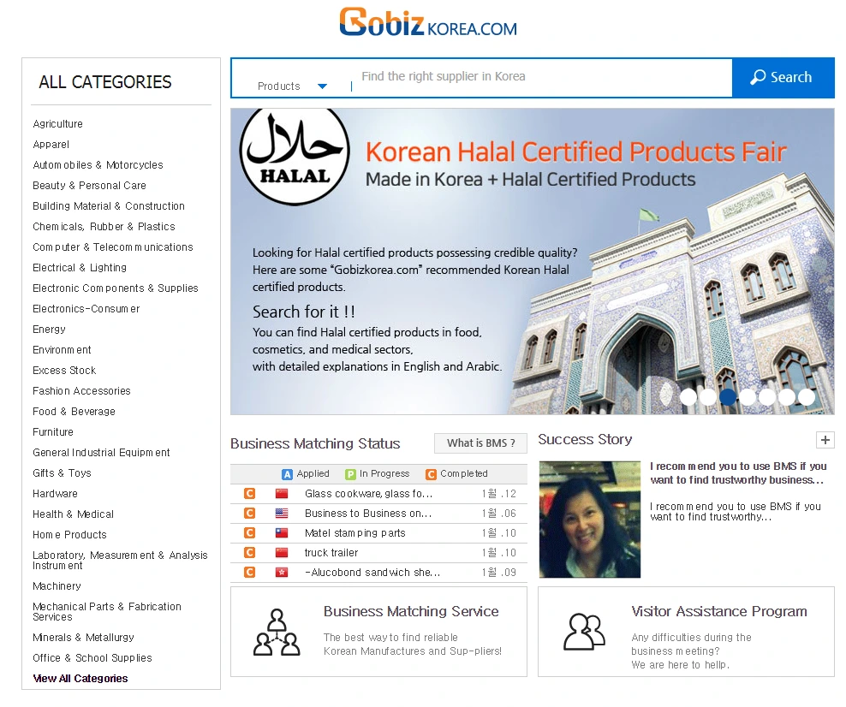The height and width of the screenshot is (707, 846).
Task: Open the 'truck trailer' listing
Action: 331,553
